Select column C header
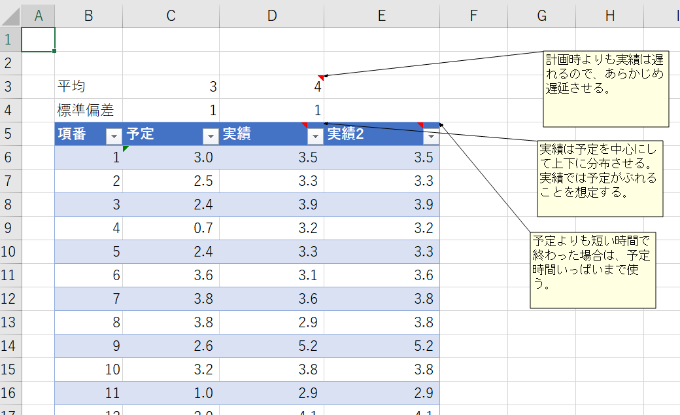 click(171, 16)
